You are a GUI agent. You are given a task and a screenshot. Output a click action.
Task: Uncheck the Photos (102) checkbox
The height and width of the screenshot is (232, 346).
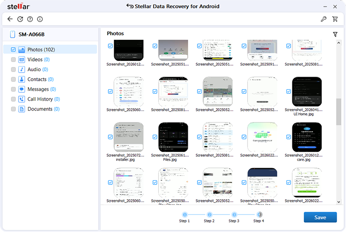pyautogui.click(x=13, y=49)
